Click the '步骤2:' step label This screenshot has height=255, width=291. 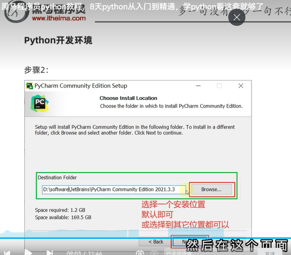point(36,70)
